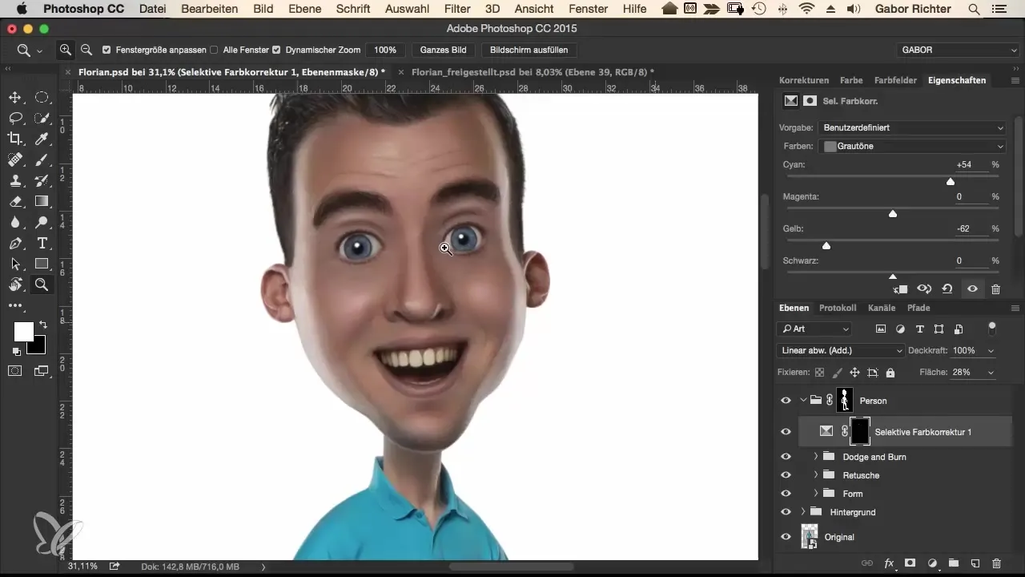Hide the Original layer
The image size is (1025, 577).
(x=786, y=537)
